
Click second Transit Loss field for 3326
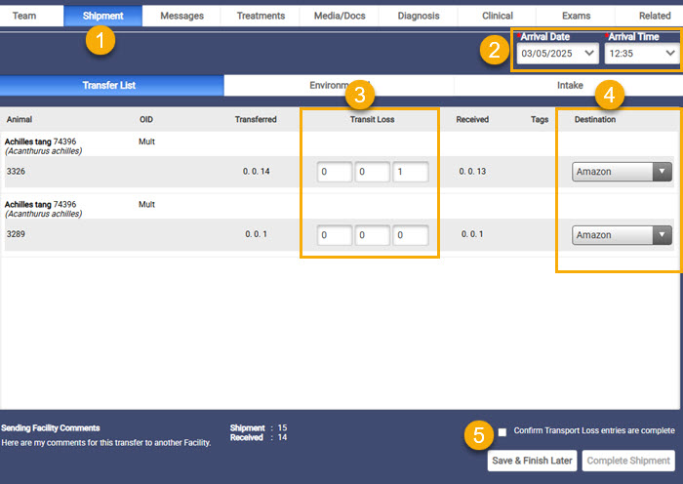click(372, 172)
